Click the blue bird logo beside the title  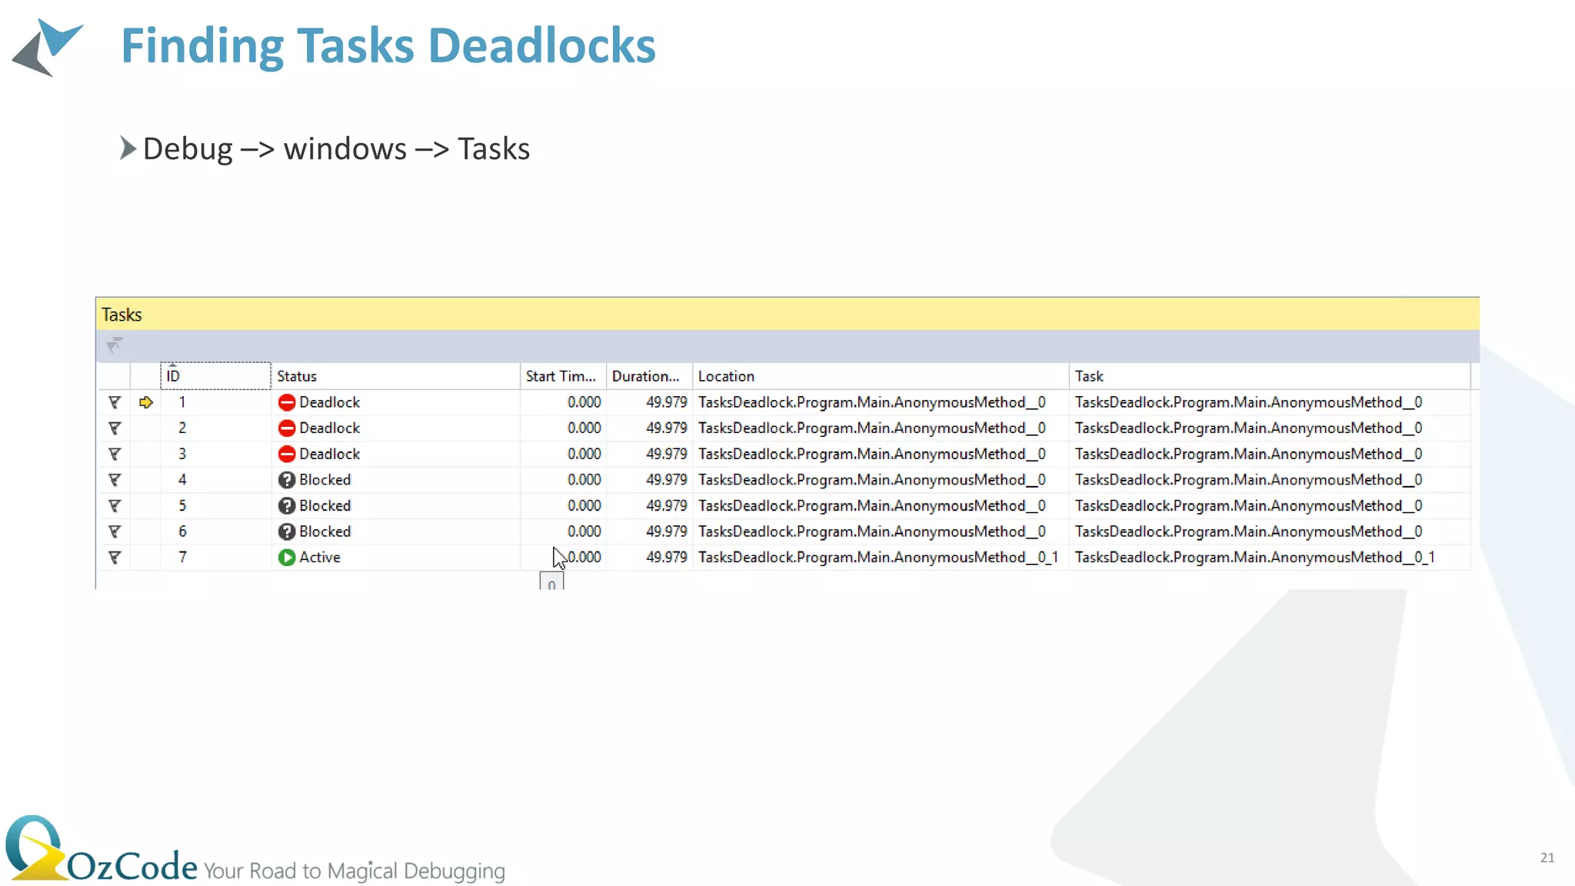48,48
